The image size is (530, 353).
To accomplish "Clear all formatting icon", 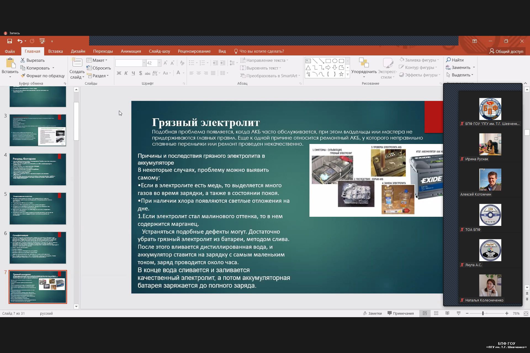I will 182,63.
